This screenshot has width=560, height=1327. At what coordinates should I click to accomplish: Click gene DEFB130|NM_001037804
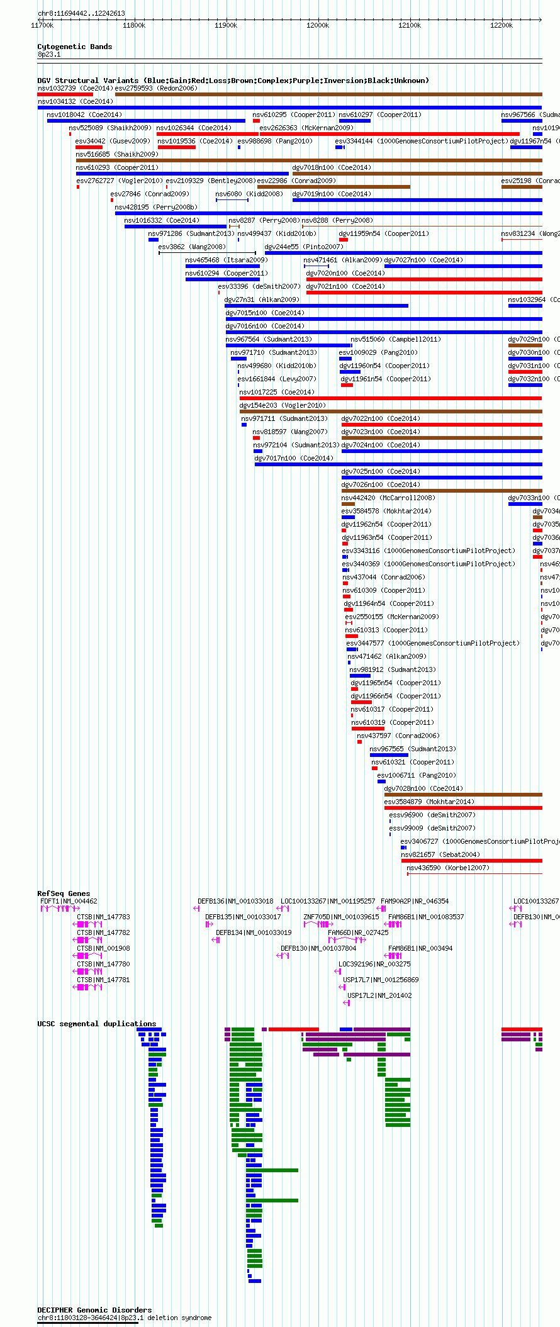pos(318,948)
